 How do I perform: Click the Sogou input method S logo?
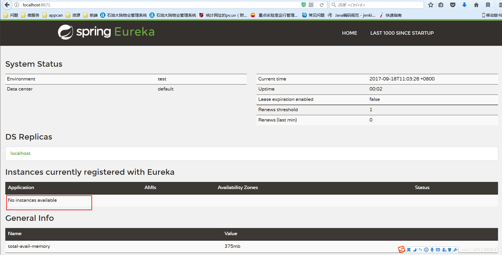click(401, 249)
